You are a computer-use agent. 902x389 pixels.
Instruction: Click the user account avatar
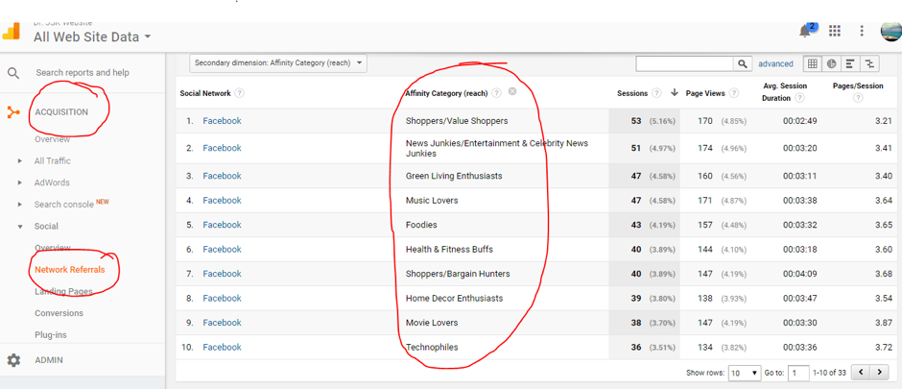click(x=890, y=31)
